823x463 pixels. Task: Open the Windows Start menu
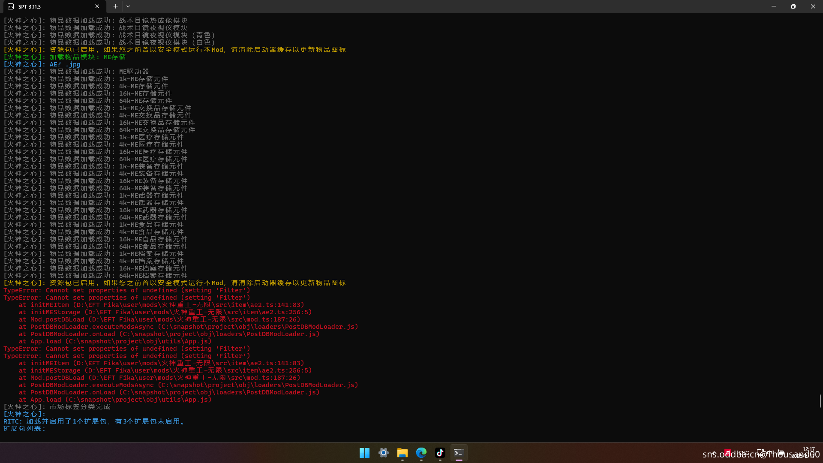[x=364, y=453]
